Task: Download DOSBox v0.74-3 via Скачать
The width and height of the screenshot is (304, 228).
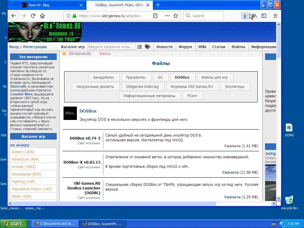Action: point(232,146)
